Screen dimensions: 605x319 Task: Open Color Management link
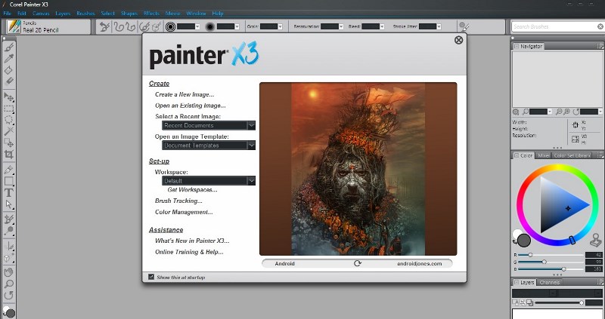point(184,212)
